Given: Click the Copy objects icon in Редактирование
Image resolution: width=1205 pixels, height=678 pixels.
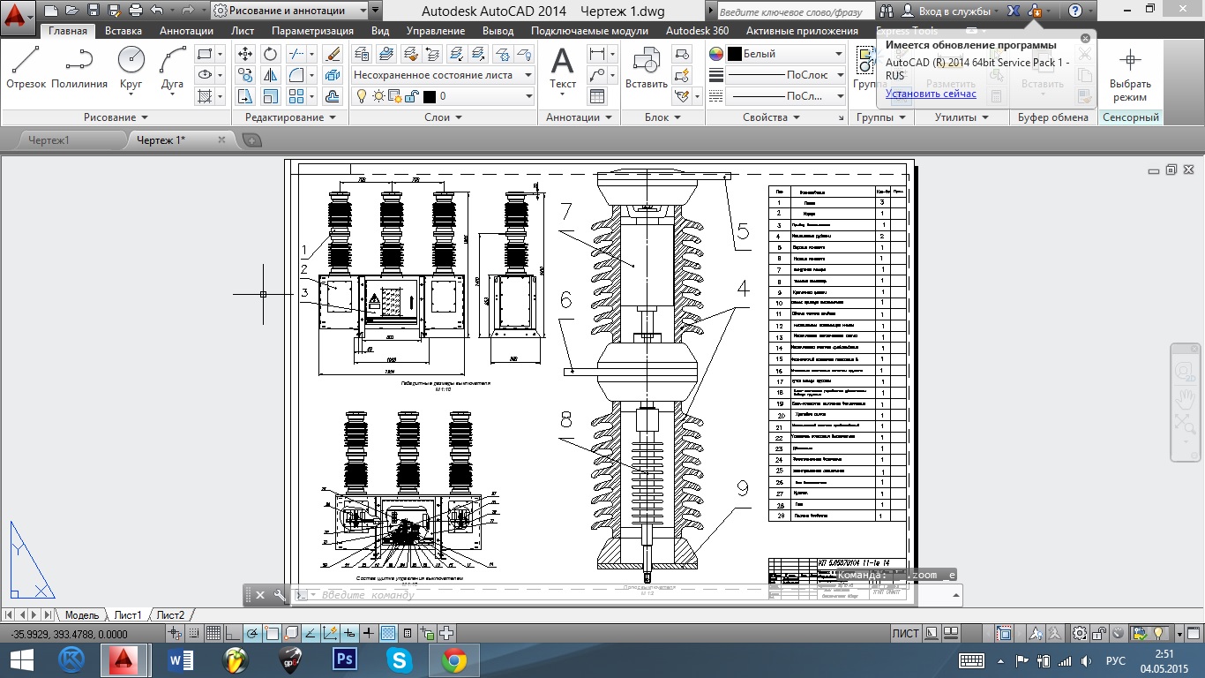Looking at the screenshot, I should point(245,75).
